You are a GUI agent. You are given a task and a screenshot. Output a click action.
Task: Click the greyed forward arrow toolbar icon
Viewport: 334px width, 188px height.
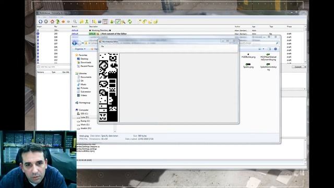click(x=68, y=21)
